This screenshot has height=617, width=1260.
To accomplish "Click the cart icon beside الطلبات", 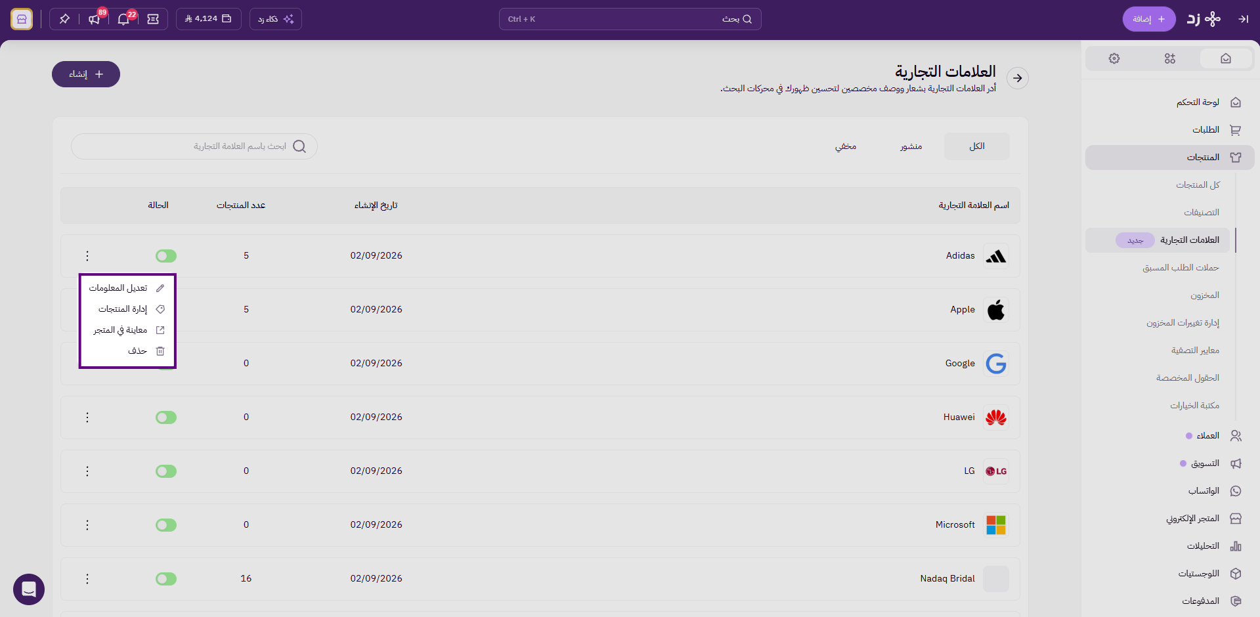I will tap(1236, 130).
